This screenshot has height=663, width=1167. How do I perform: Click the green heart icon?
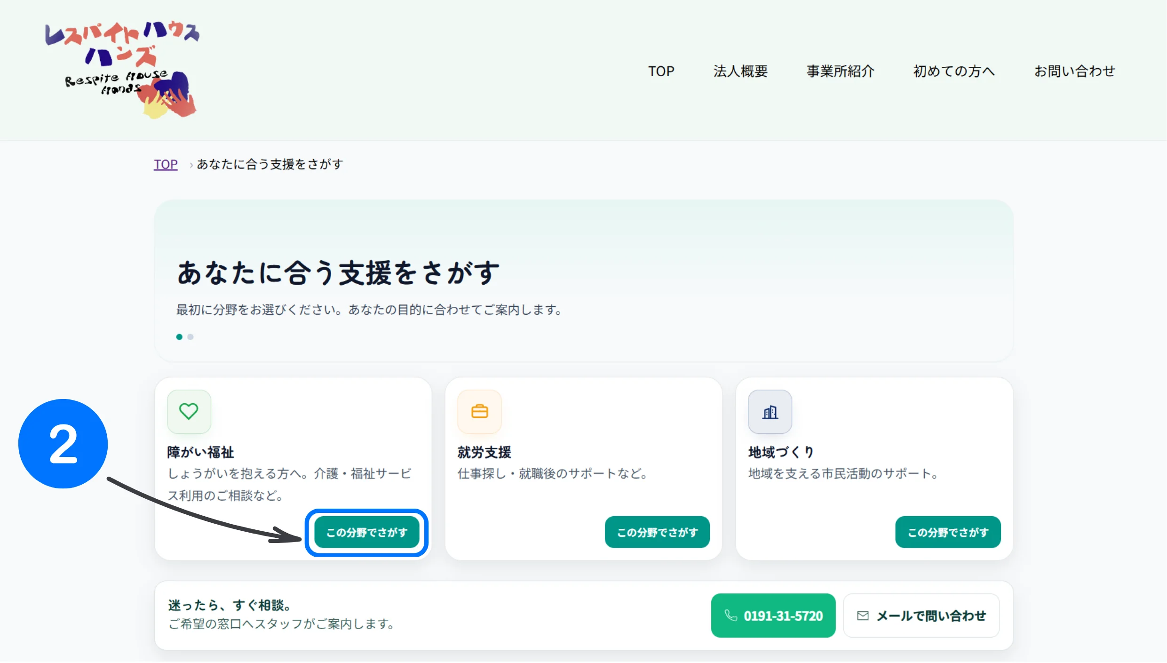click(189, 411)
